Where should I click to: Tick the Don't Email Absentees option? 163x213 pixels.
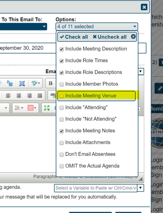click(x=62, y=154)
